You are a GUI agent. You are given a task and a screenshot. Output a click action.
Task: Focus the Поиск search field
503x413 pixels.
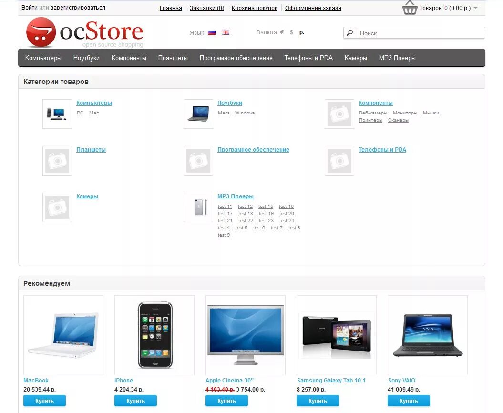tap(421, 33)
